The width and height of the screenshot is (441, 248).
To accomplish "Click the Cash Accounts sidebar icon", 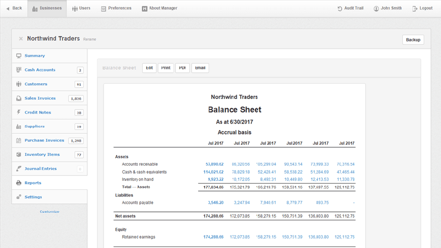I will pos(19,70).
